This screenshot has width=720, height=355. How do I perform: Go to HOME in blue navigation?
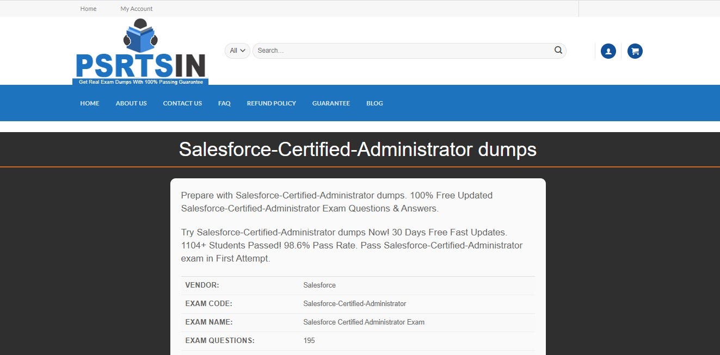(90, 103)
